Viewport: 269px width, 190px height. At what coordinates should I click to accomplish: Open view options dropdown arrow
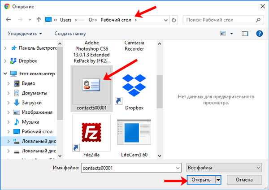point(231,34)
